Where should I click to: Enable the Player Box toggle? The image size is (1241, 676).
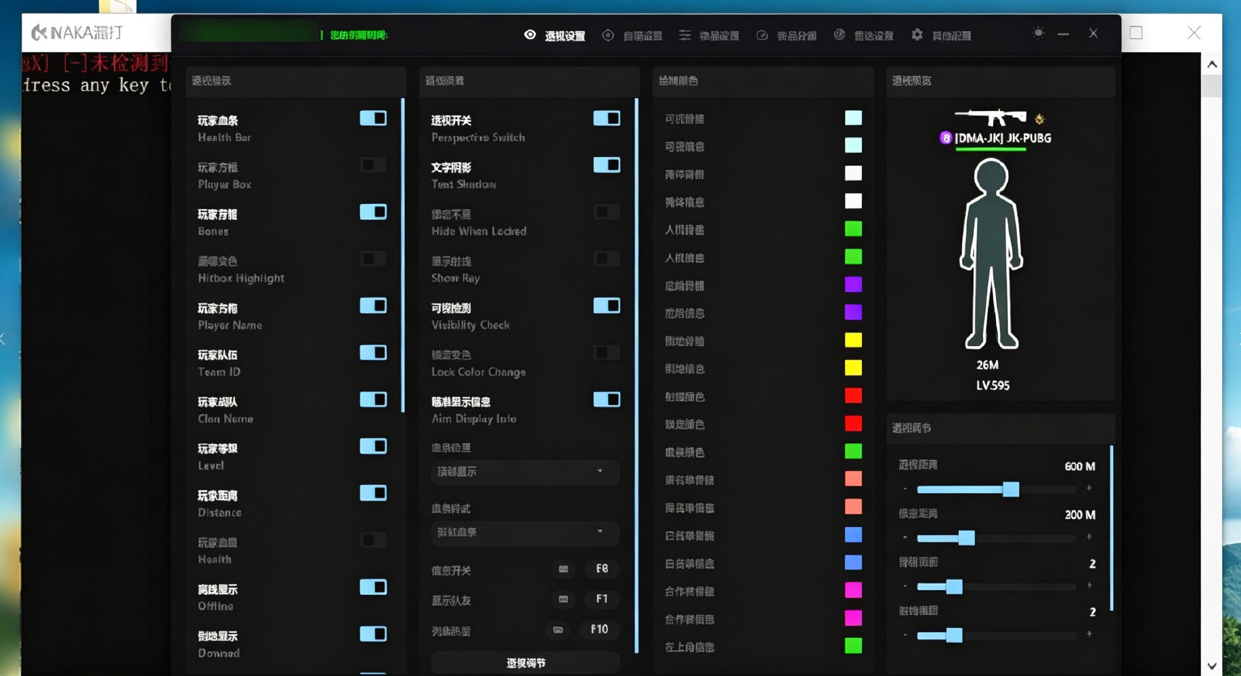373,165
